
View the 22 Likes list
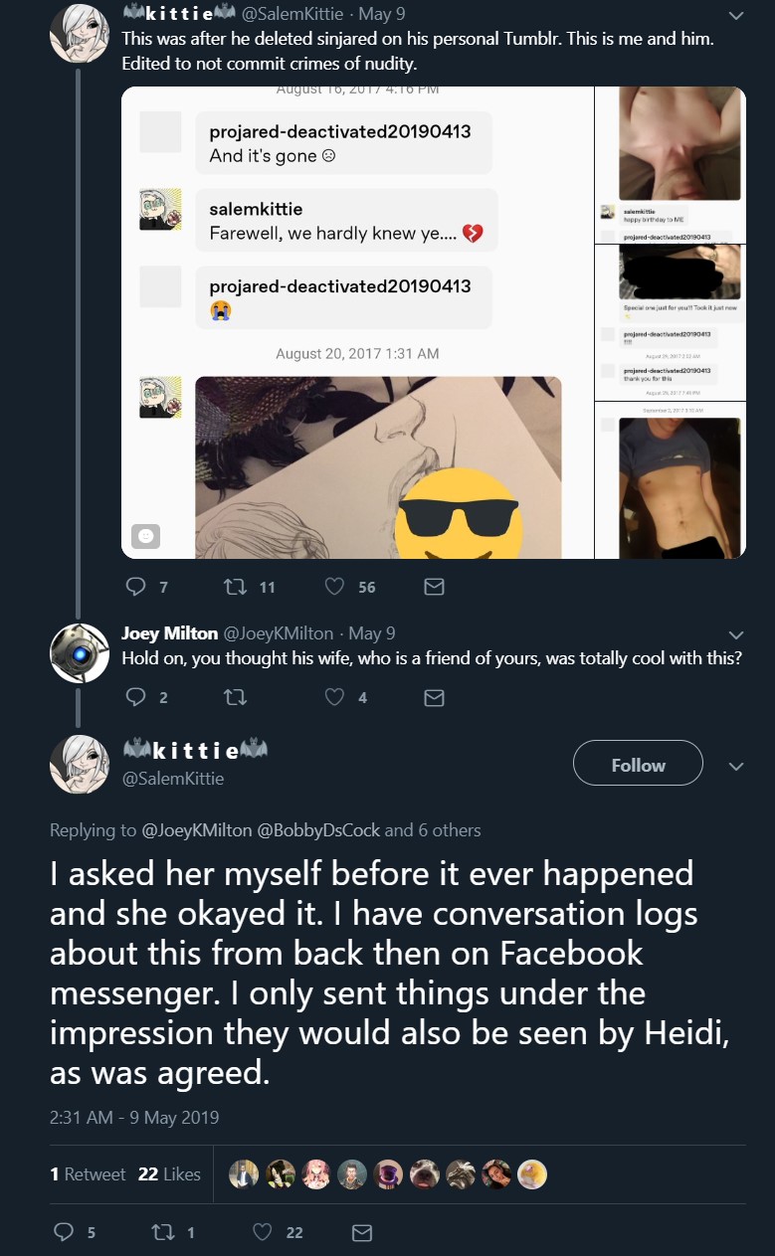(x=169, y=1174)
